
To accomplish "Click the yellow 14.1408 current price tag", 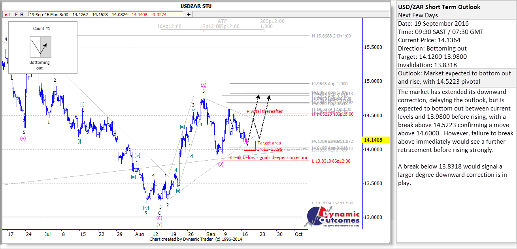I will 375,140.
